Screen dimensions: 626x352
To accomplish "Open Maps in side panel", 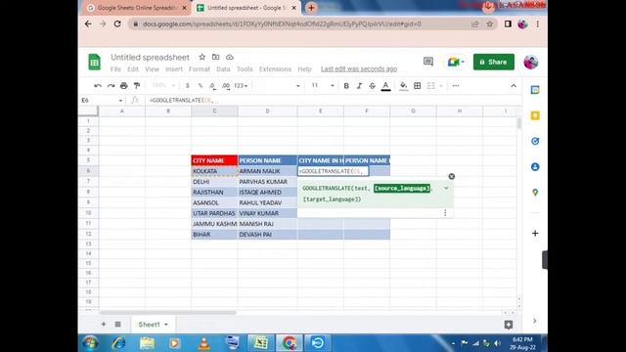I will [x=535, y=193].
